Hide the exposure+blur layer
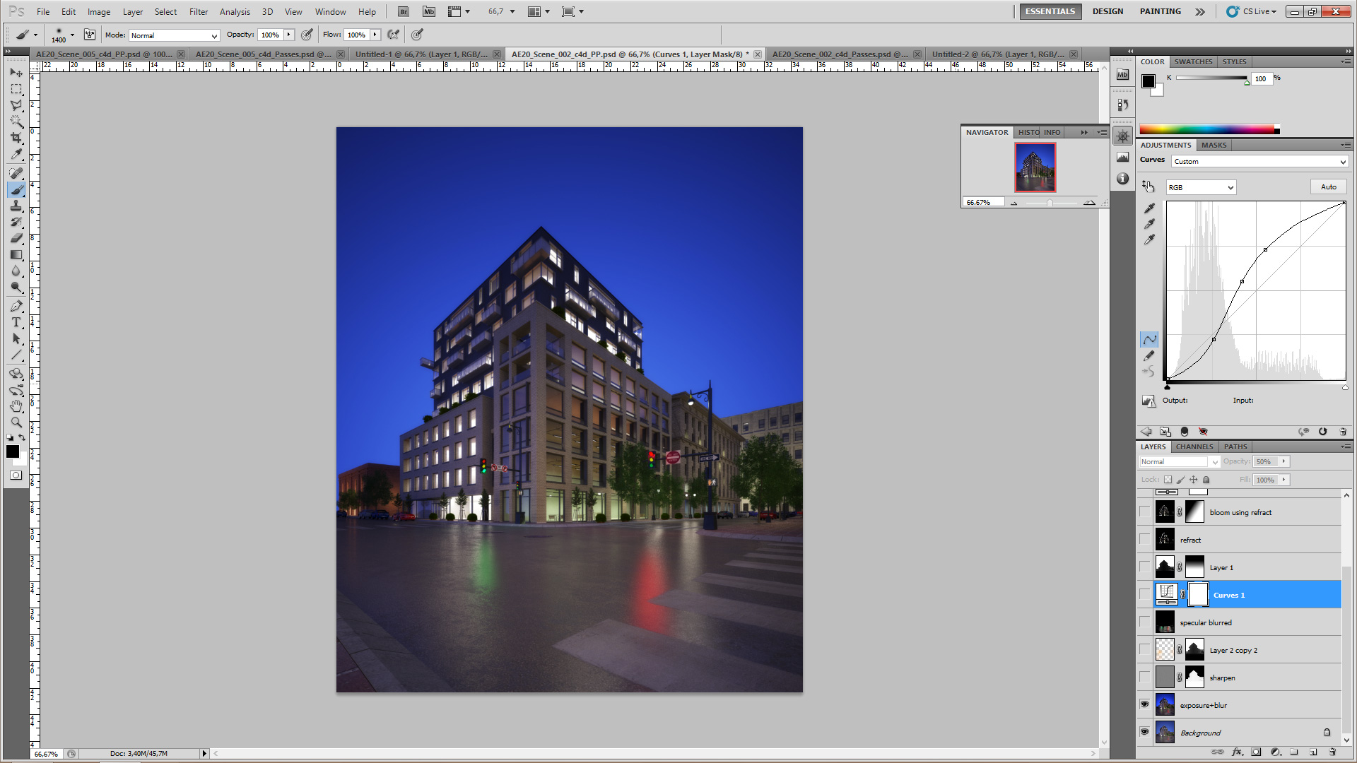The height and width of the screenshot is (763, 1357). coord(1144,704)
